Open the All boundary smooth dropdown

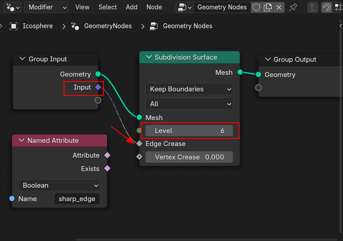pos(189,104)
